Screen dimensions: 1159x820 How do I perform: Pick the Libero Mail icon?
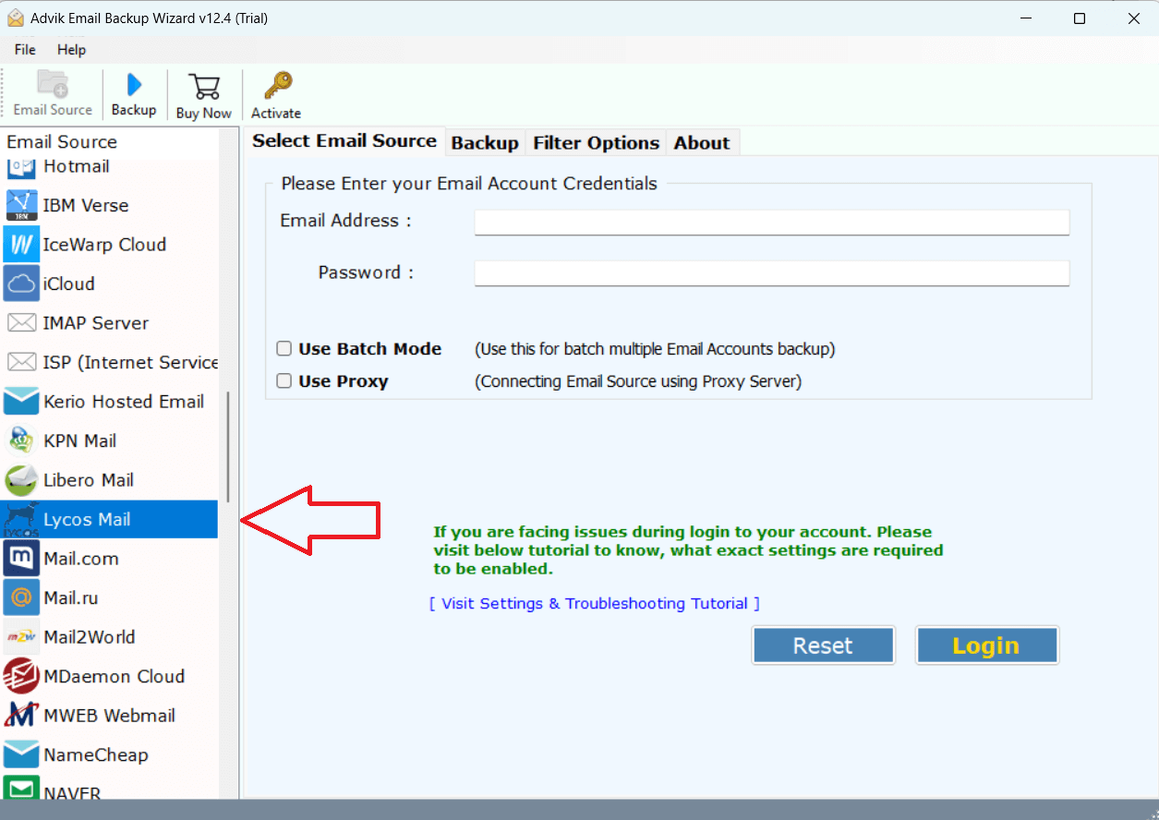(21, 480)
